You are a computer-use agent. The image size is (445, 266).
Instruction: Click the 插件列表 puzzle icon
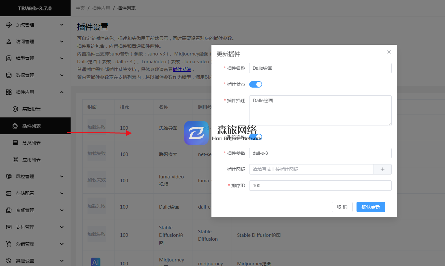pyautogui.click(x=15, y=126)
